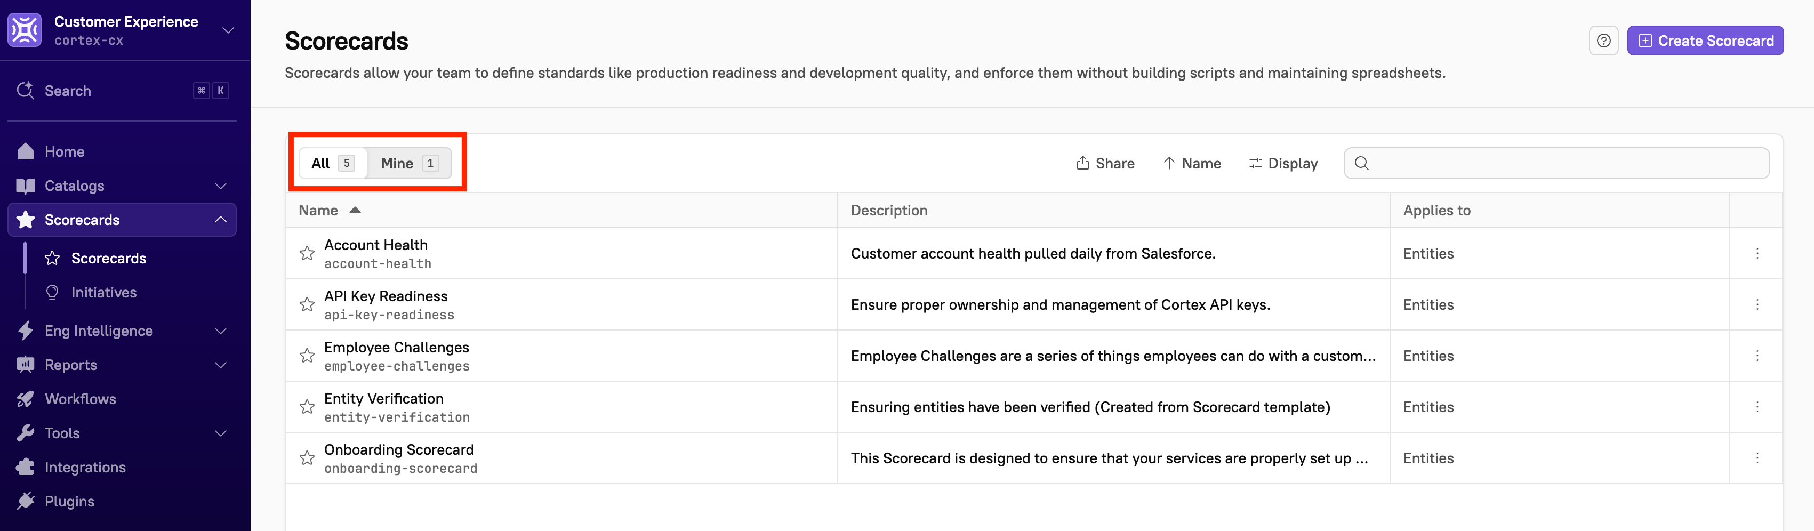Click the magnifier icon in sidebar Search
Viewport: 1814px width, 531px height.
pyautogui.click(x=26, y=91)
